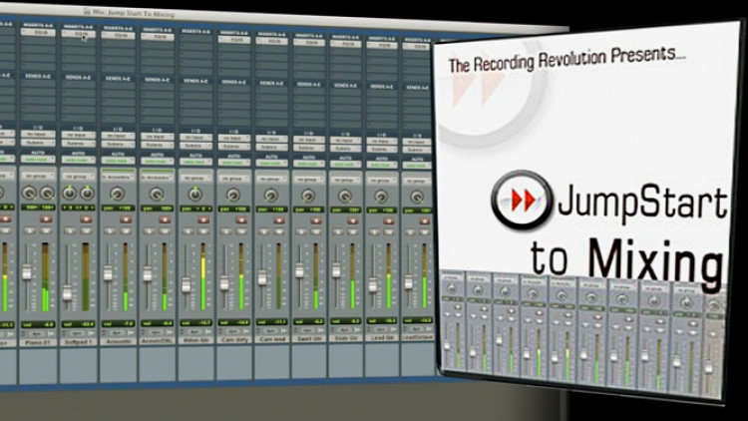
Task: Solo the Acoustic track
Action: pyautogui.click(x=110, y=231)
